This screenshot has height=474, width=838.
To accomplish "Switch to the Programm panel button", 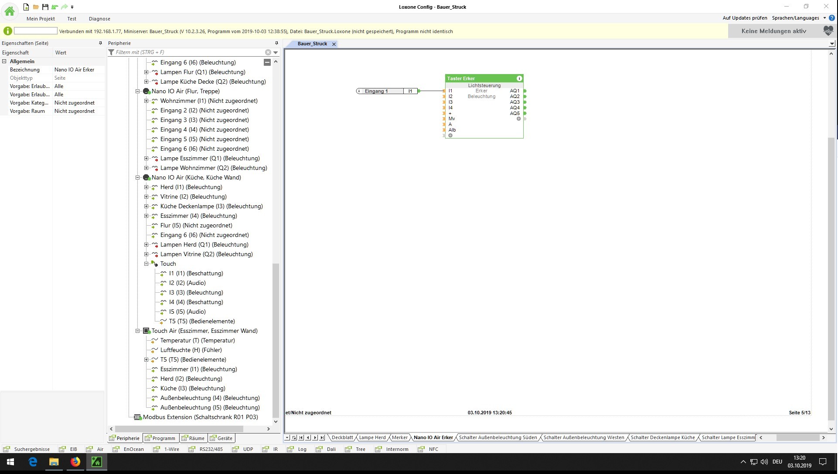I will (160, 438).
